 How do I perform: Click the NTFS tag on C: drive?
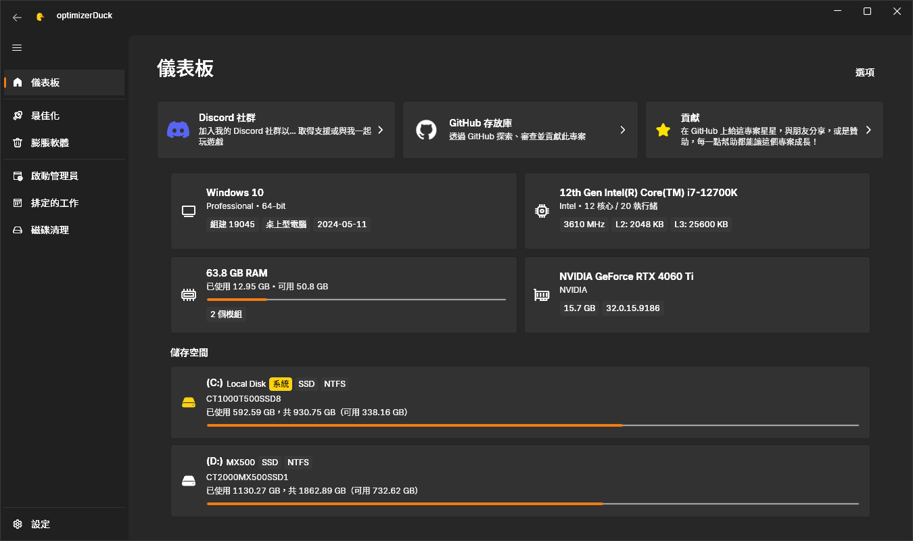coord(335,384)
